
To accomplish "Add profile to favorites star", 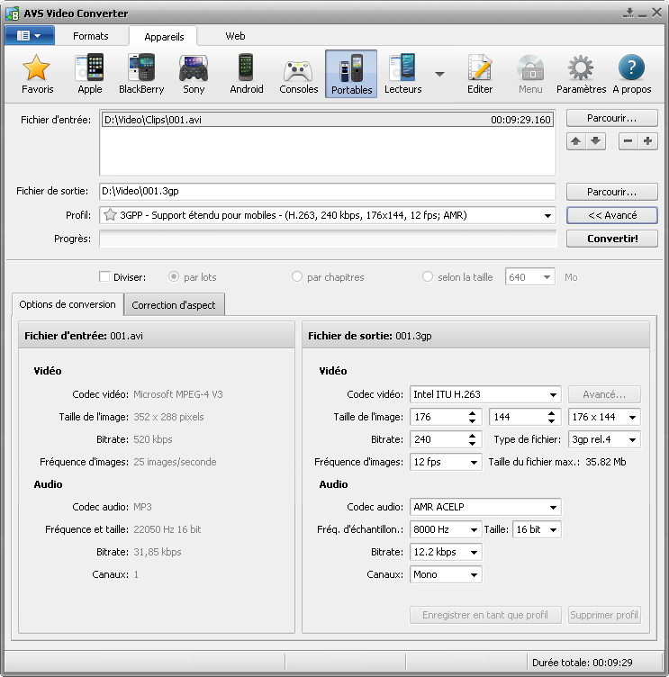I will [x=110, y=214].
